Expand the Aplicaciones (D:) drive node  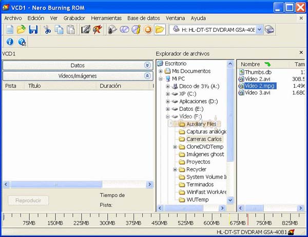coord(167,102)
